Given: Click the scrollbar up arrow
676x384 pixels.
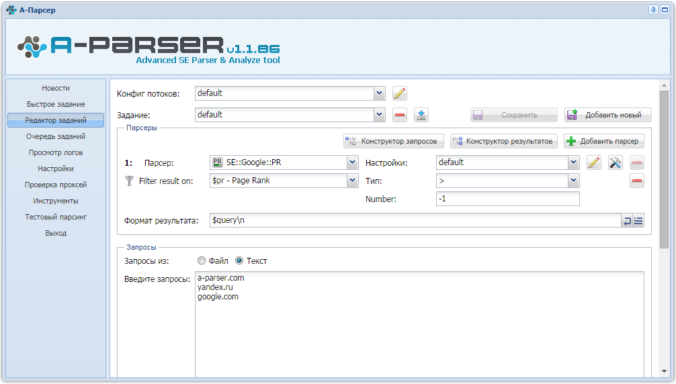Looking at the screenshot, I should click(x=664, y=85).
